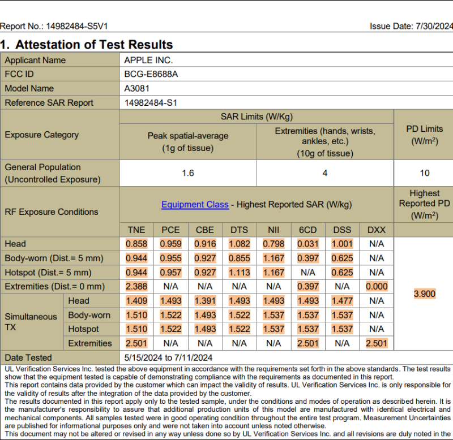This screenshot has height=440, width=453.
Task: Select the Head DSS value 1.001
Action: tap(343, 244)
